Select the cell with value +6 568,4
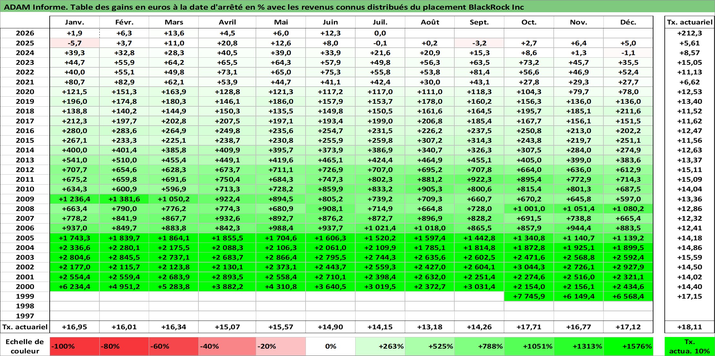The width and height of the screenshot is (715, 356). coord(628,296)
